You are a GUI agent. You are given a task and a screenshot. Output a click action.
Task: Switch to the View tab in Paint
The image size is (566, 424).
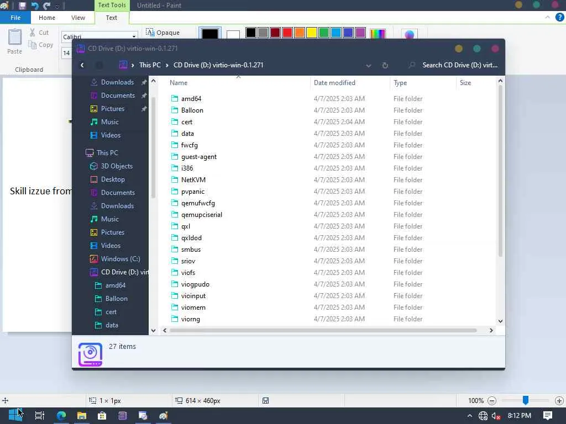(x=78, y=18)
